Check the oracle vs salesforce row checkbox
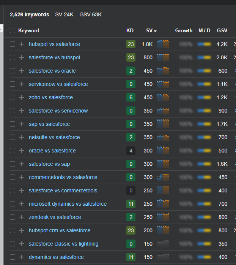 coord(13,151)
